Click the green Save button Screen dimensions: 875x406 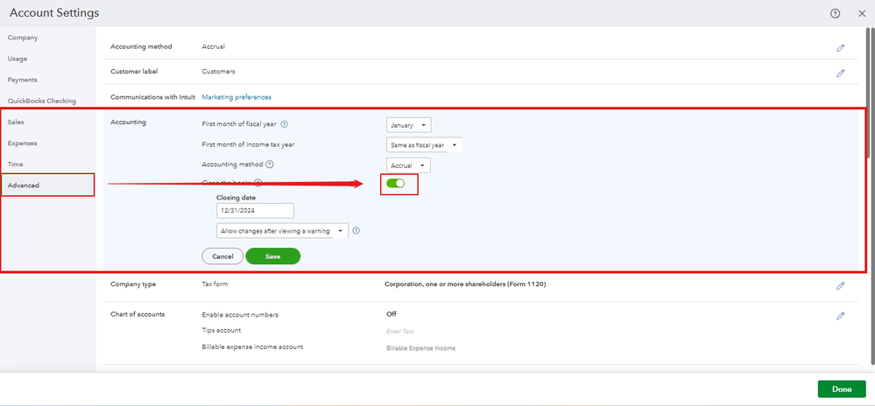pos(272,256)
